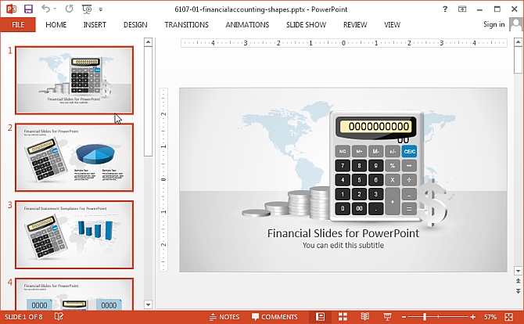Click zoom in plus button
Viewport: 524px width, 324px height.
pos(472,317)
